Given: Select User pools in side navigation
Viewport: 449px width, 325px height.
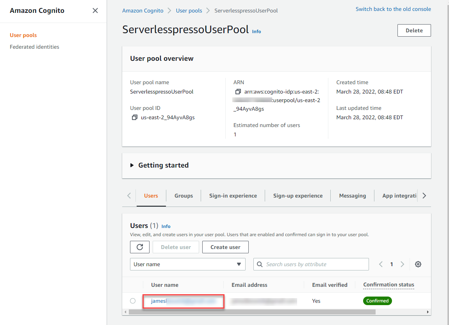Looking at the screenshot, I should (x=23, y=35).
